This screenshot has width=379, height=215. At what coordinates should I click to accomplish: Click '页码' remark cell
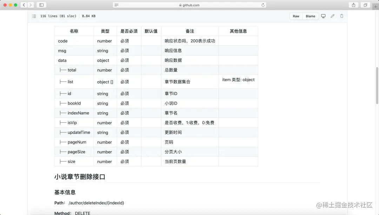click(190, 142)
